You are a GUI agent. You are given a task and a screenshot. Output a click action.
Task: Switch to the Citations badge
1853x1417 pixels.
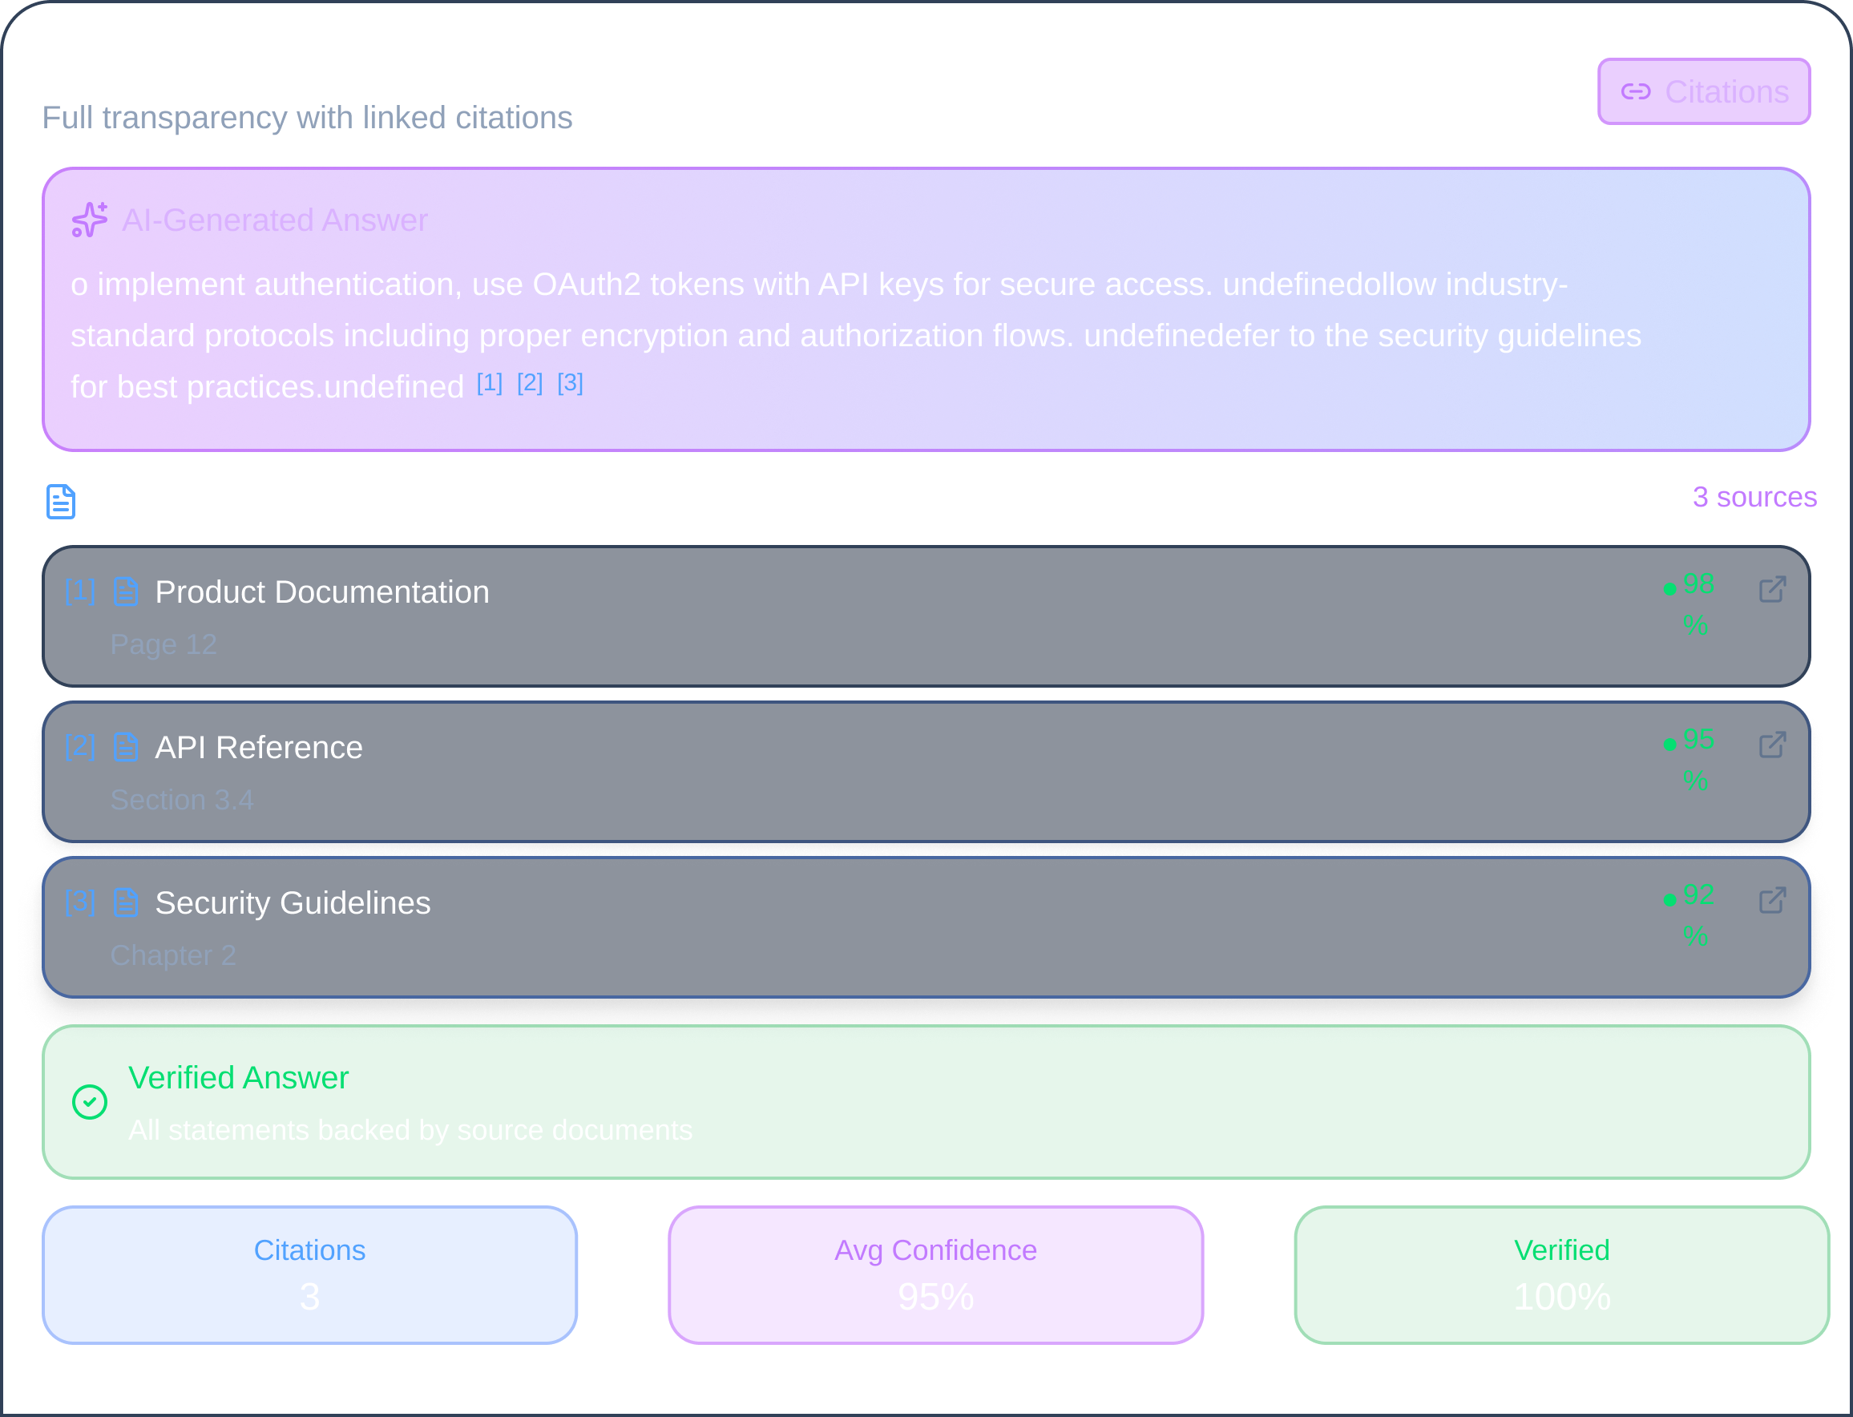coord(1704,91)
